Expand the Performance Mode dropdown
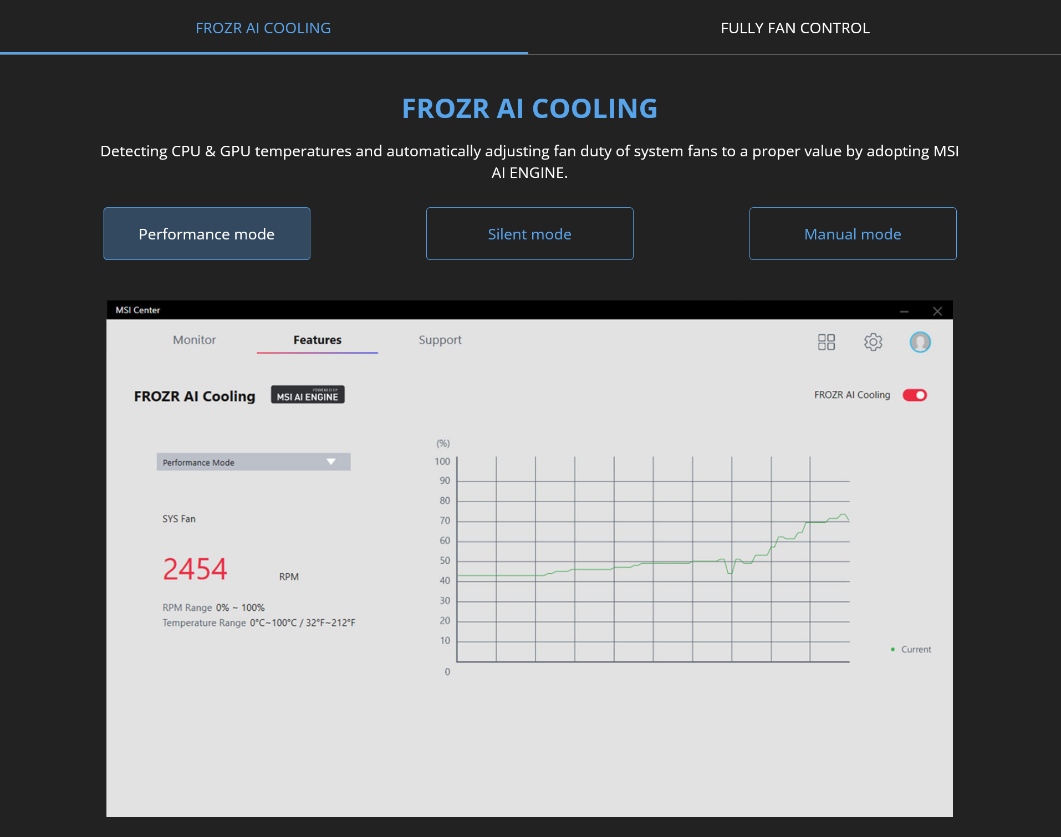Image resolution: width=1061 pixels, height=837 pixels. tap(253, 462)
